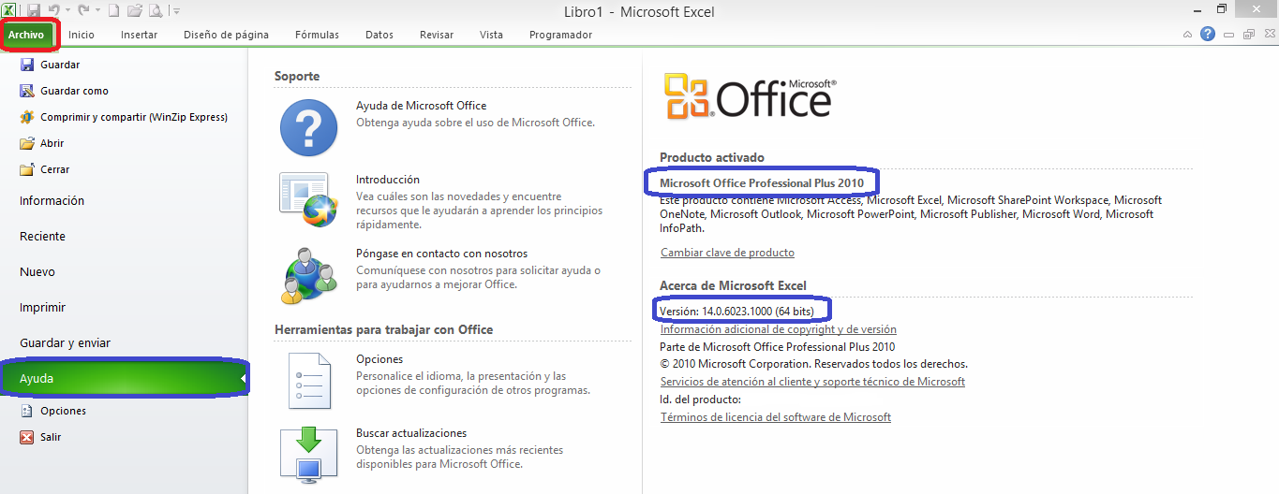The height and width of the screenshot is (494, 1279).
Task: Click the Buscar actualizaciones download icon
Action: coord(308,453)
